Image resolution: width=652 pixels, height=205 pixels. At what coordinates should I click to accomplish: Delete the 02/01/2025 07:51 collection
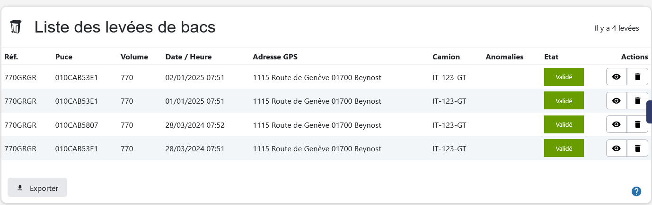(637, 77)
